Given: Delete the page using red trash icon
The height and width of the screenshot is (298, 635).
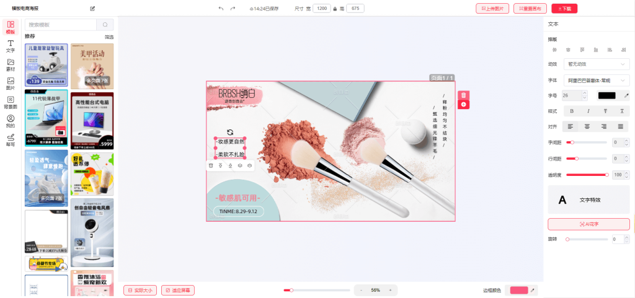Looking at the screenshot, I should (x=463, y=95).
